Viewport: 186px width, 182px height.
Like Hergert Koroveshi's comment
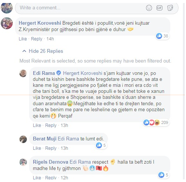coord(23,39)
